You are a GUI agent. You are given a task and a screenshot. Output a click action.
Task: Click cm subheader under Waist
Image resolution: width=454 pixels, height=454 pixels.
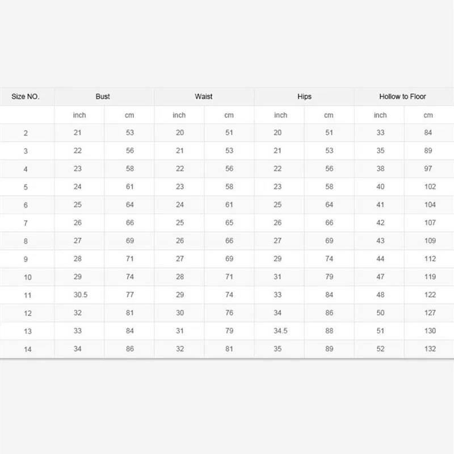click(x=229, y=115)
